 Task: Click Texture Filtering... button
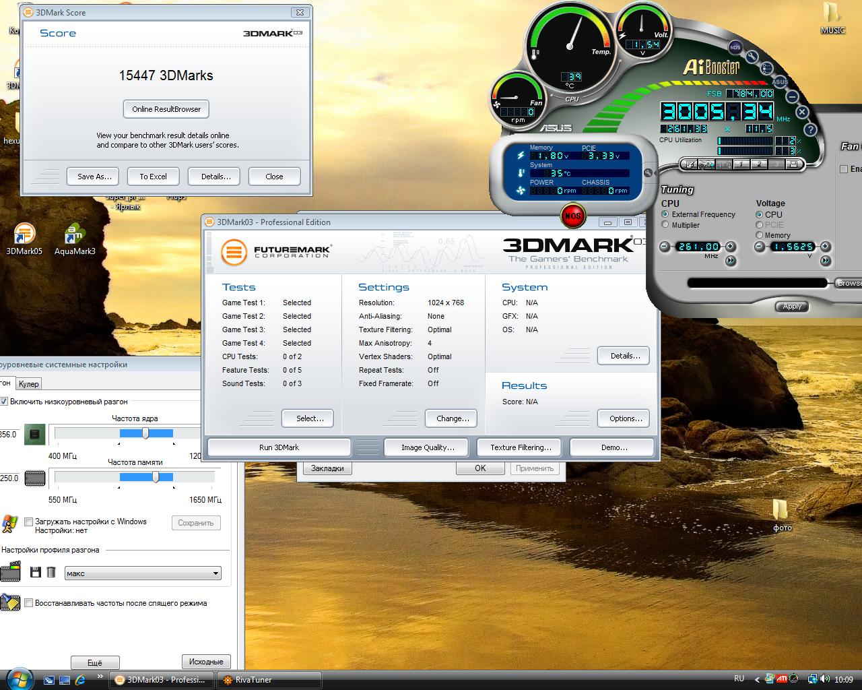pos(521,447)
